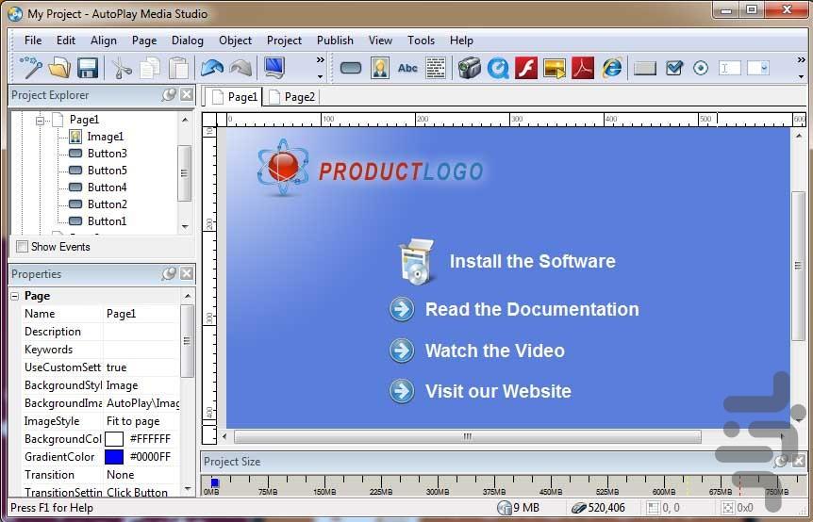Insert a ComboBox object from toolbar
The image size is (813, 522).
758,68
